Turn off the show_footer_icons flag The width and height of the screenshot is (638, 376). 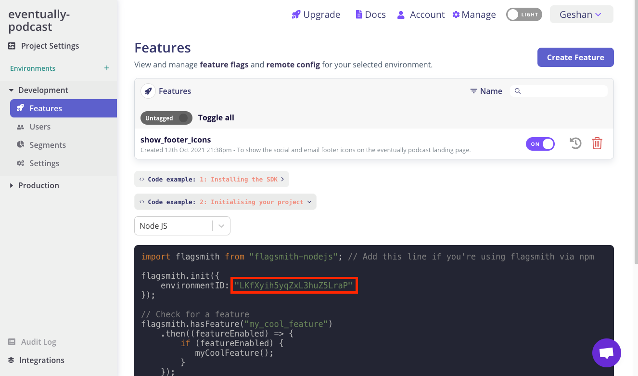[x=540, y=143]
